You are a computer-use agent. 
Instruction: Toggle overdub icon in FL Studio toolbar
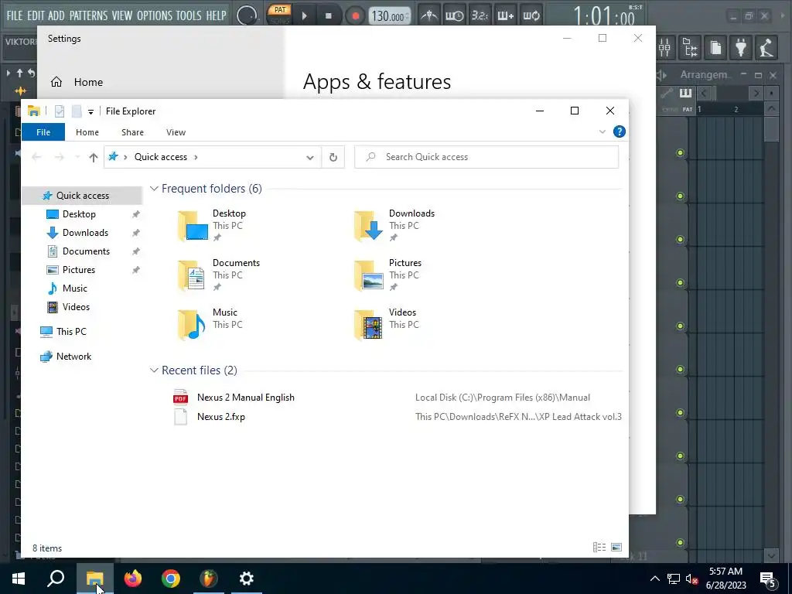point(505,15)
